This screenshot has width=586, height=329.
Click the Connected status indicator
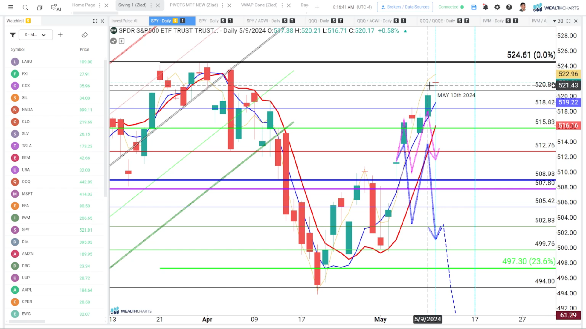click(451, 7)
